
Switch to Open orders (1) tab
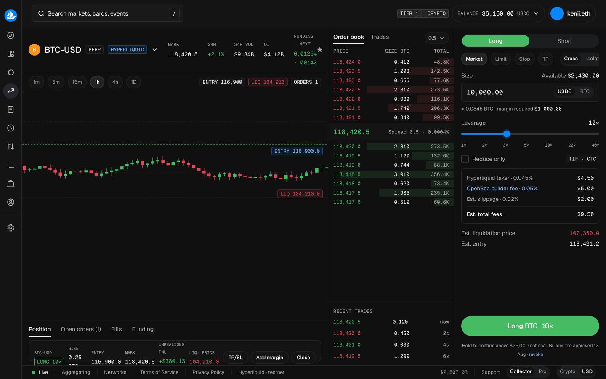coord(81,329)
